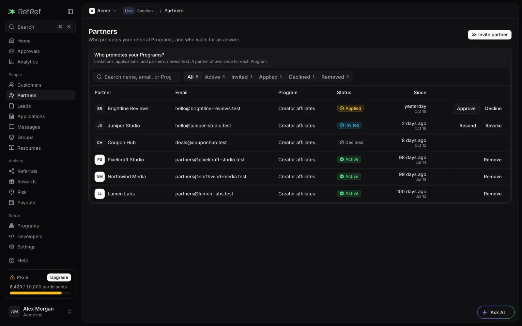Image resolution: width=522 pixels, height=326 pixels.
Task: Click the PS avatar for Pixelcraft Studio
Action: click(x=100, y=160)
